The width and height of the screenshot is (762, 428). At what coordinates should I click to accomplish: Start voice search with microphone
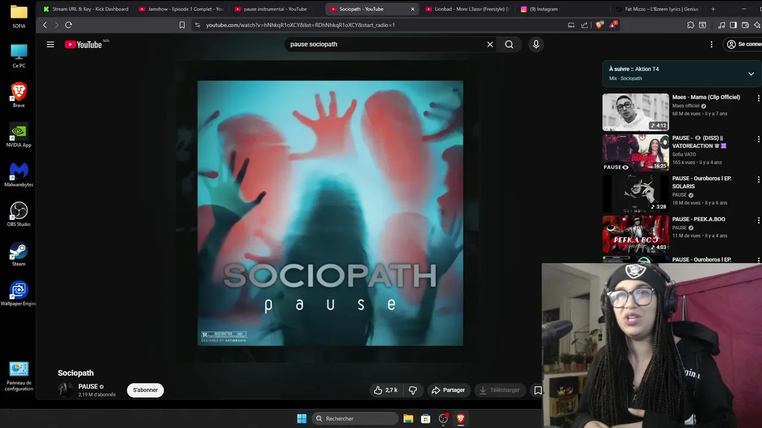[536, 44]
